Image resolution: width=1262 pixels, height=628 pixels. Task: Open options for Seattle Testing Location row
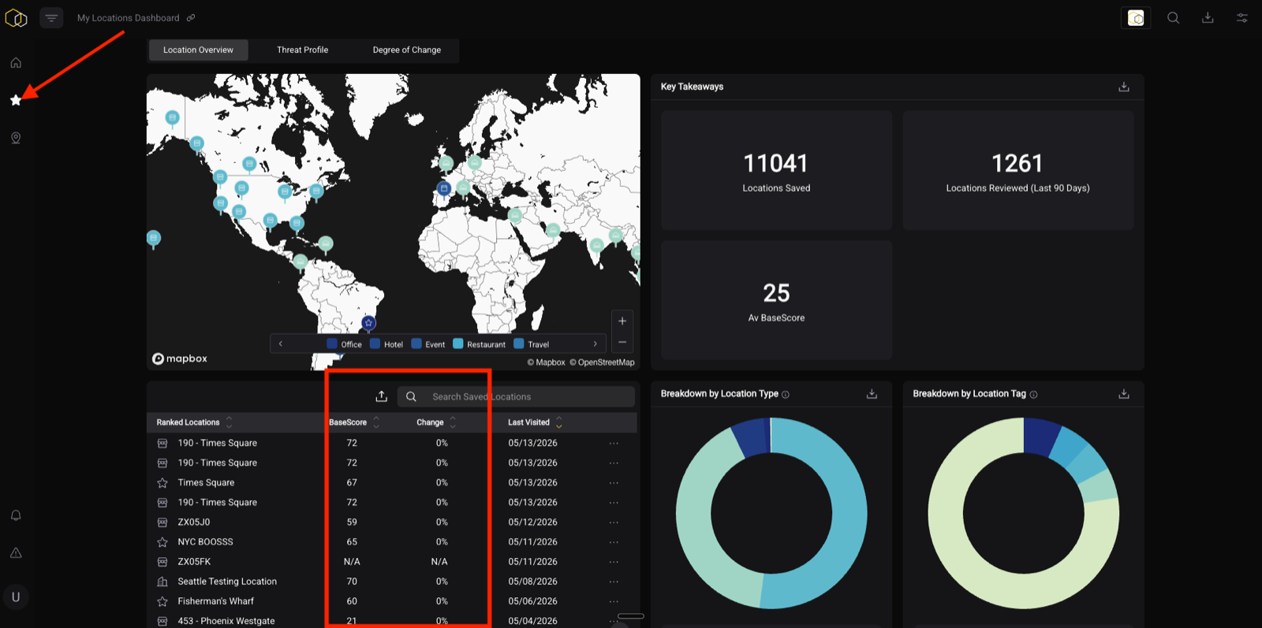click(x=614, y=582)
